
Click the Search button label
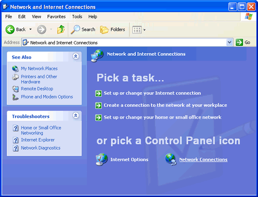[x=88, y=30]
